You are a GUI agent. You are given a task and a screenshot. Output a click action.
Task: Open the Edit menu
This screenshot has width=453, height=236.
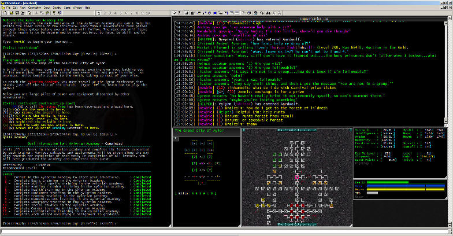click(15, 8)
